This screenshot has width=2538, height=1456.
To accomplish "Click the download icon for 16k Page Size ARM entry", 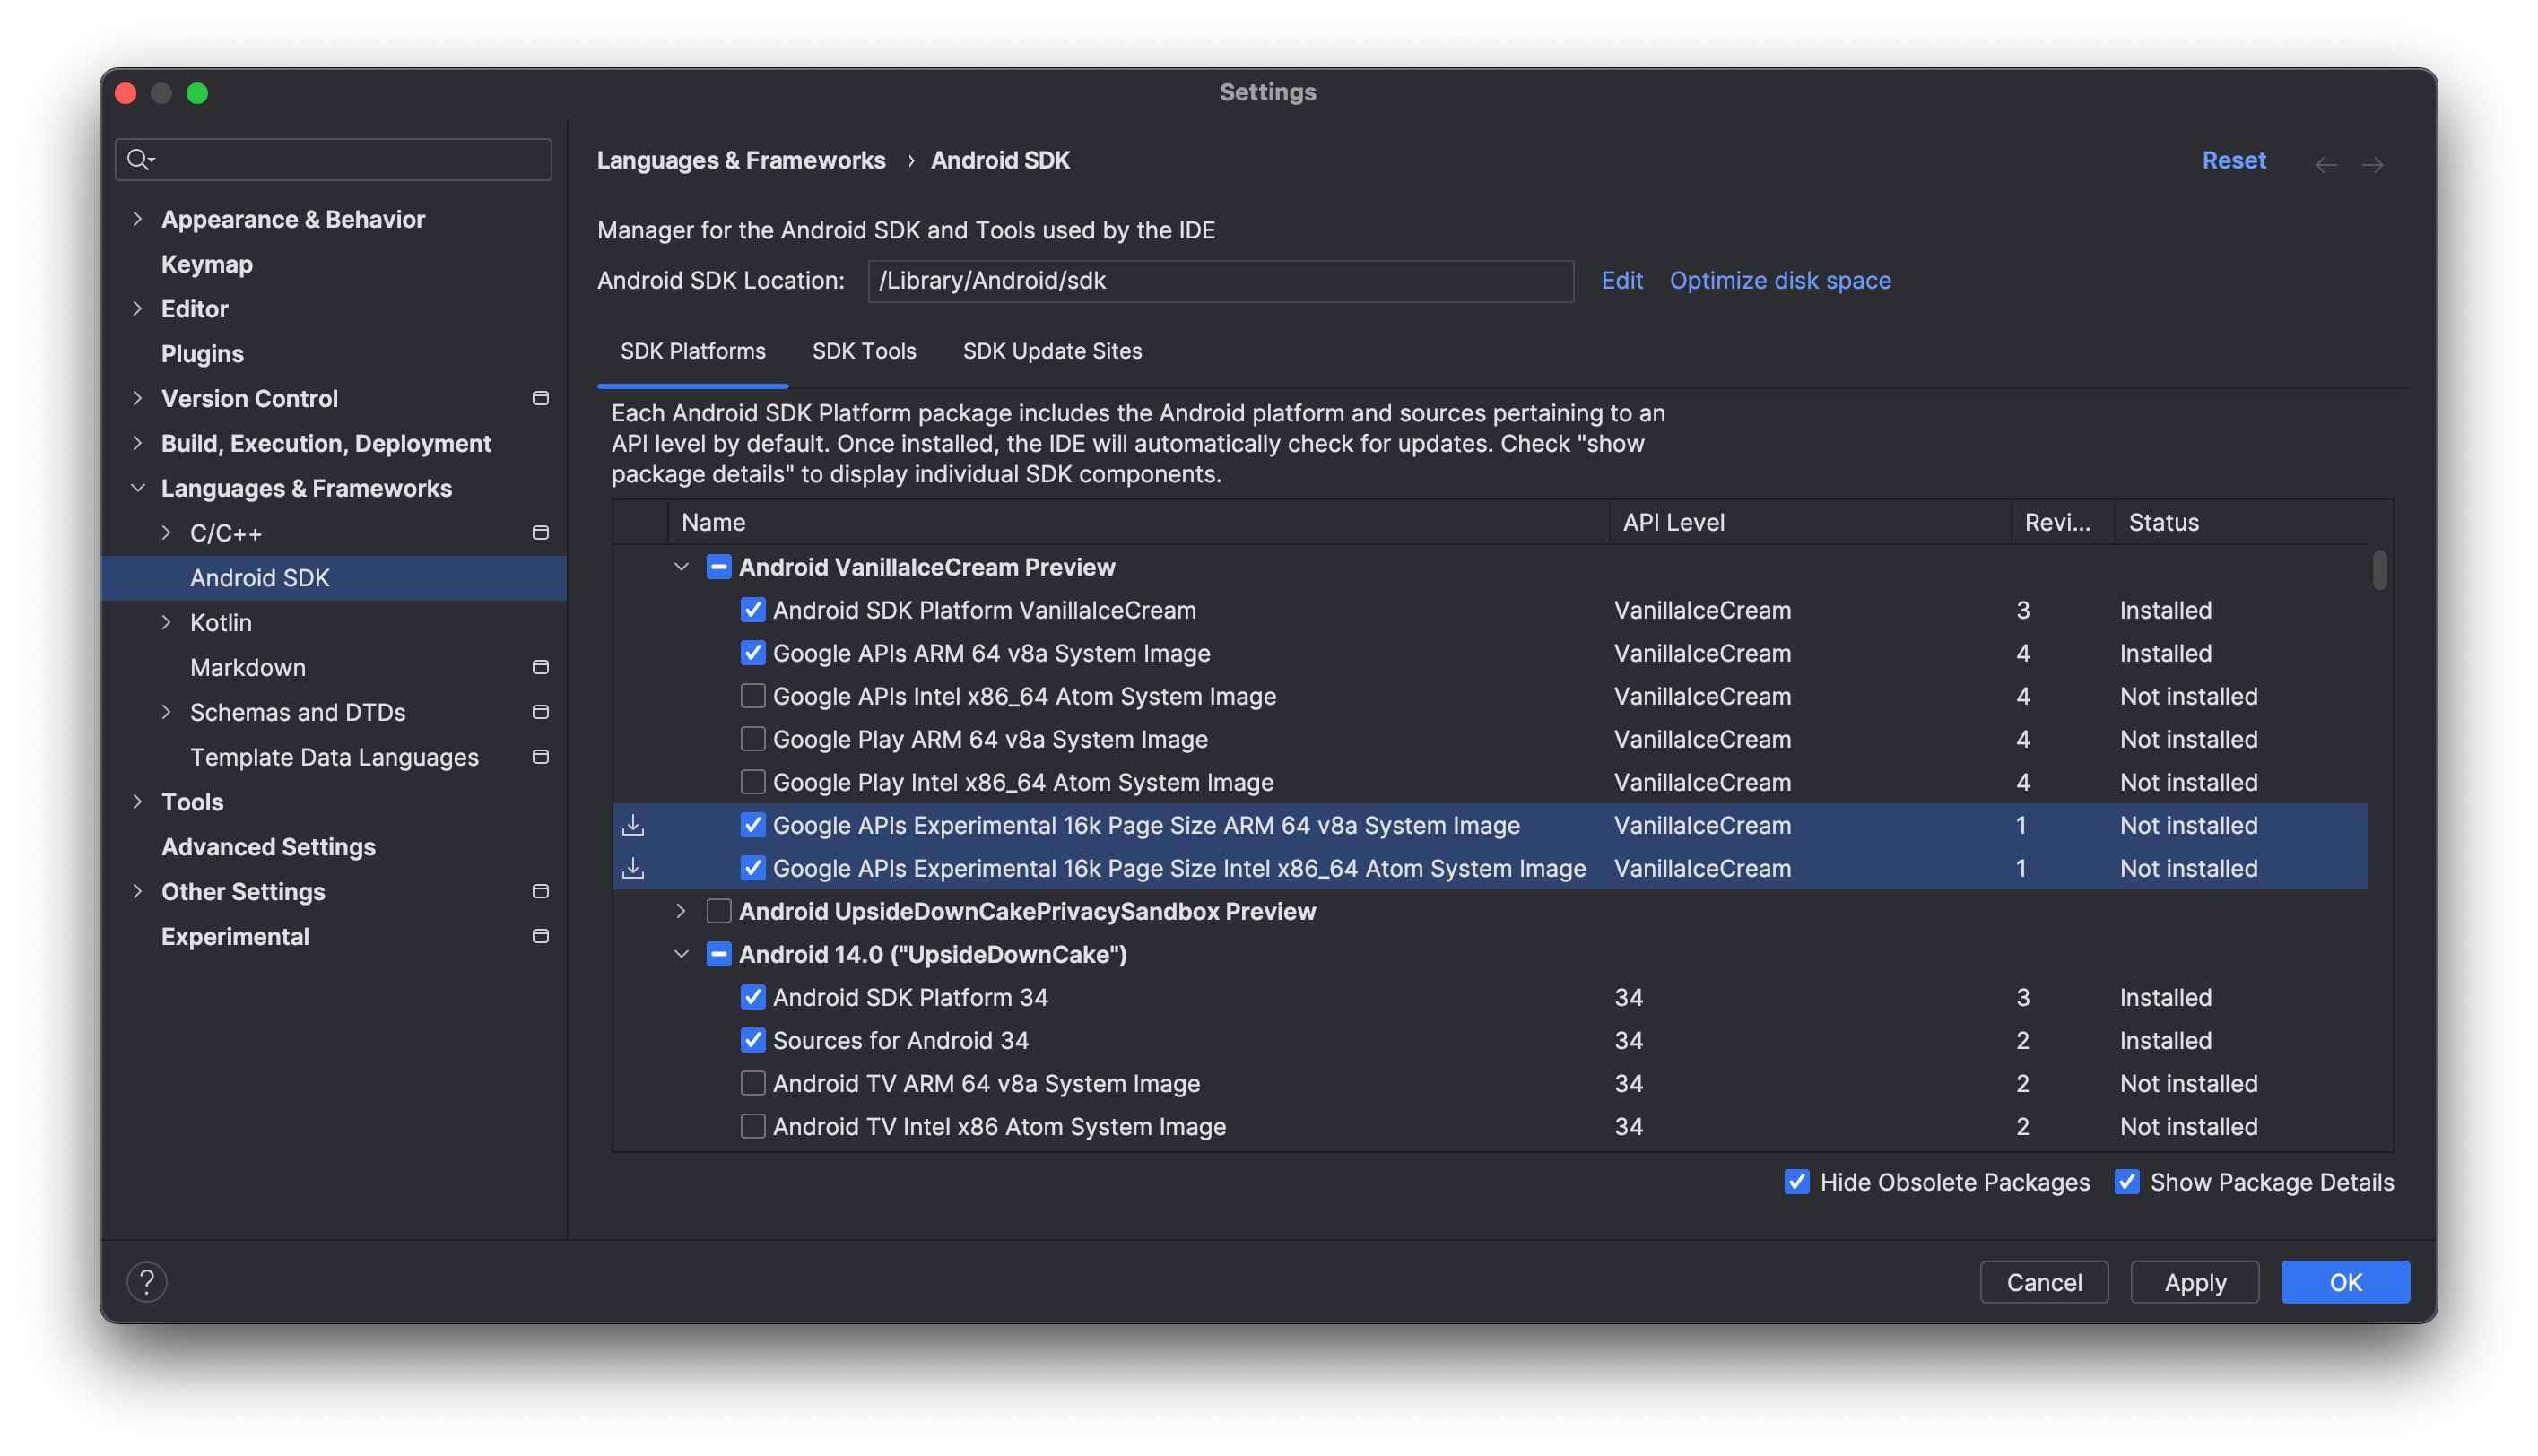I will pos(633,824).
